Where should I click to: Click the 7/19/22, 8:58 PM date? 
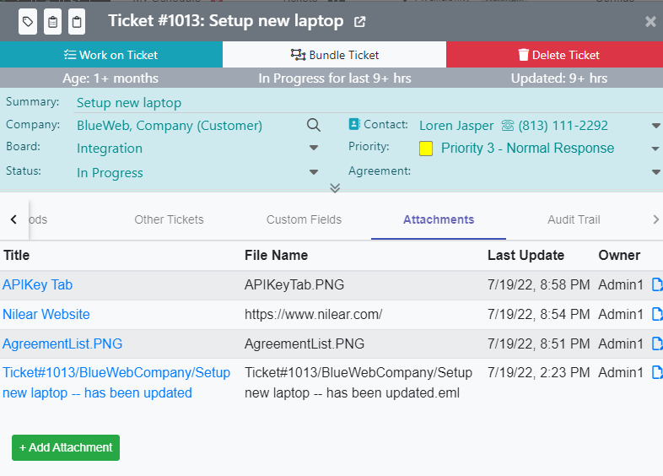coord(538,284)
